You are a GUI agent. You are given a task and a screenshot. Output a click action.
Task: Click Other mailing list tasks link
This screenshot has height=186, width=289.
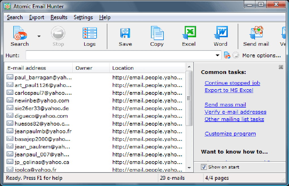[x=234, y=119]
